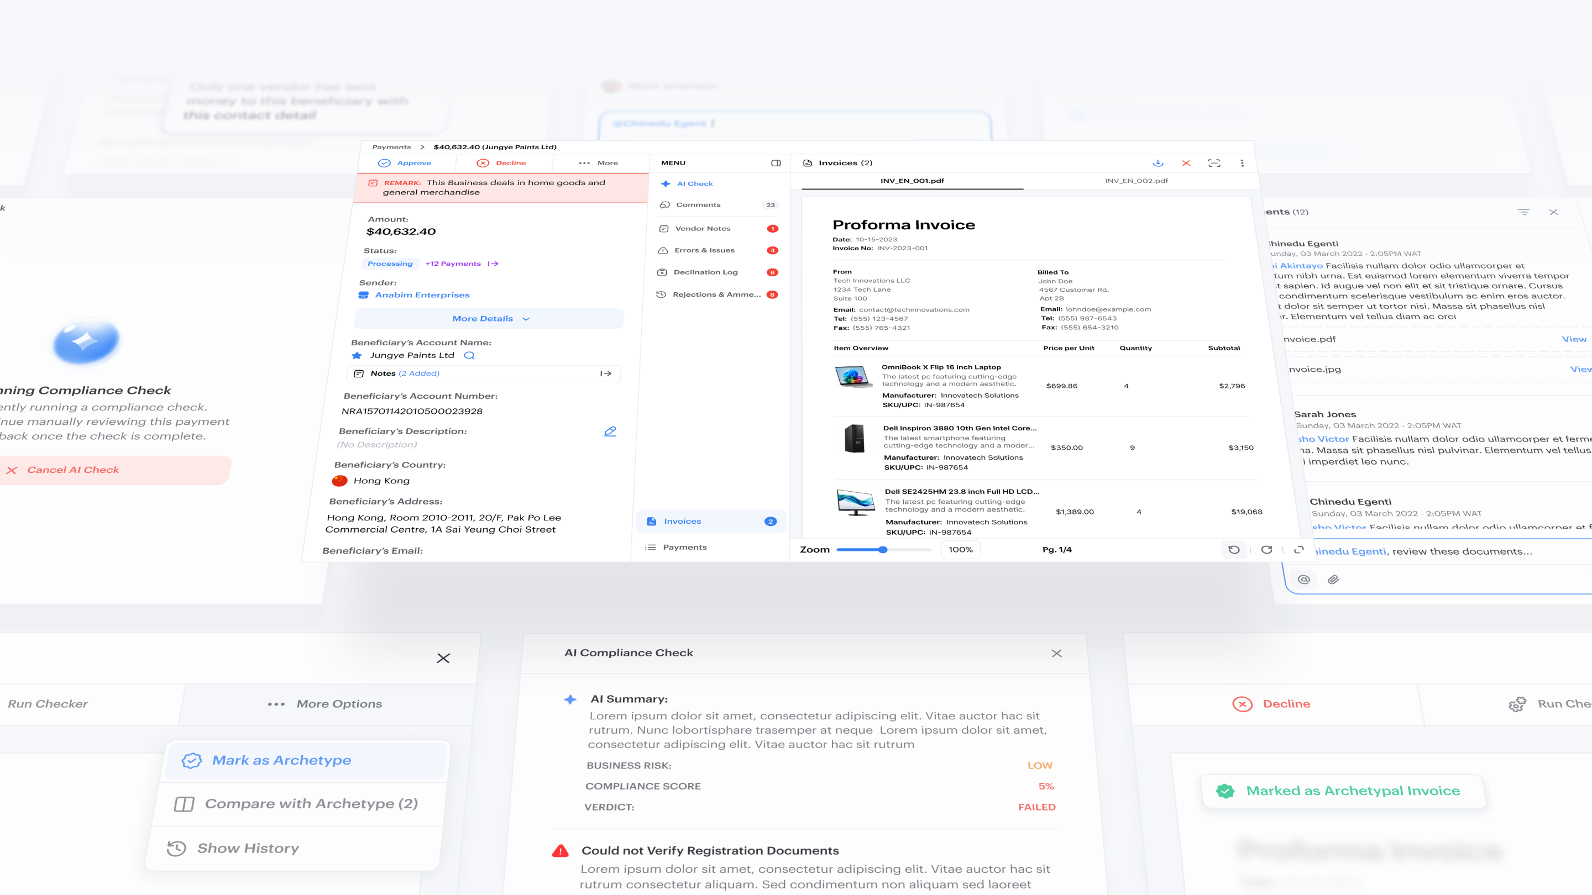Select Mark as Archetype option
1592x895 pixels.
pyautogui.click(x=305, y=760)
